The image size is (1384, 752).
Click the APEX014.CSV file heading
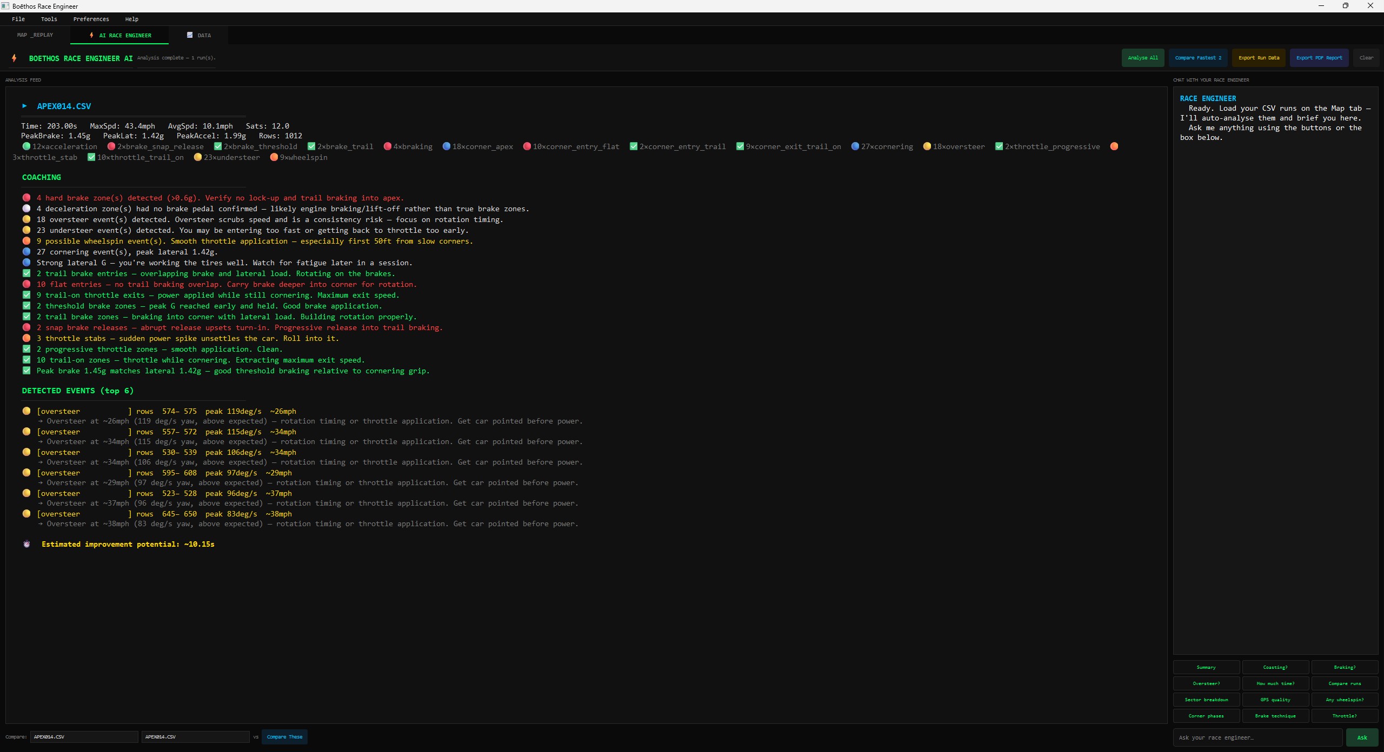(64, 106)
